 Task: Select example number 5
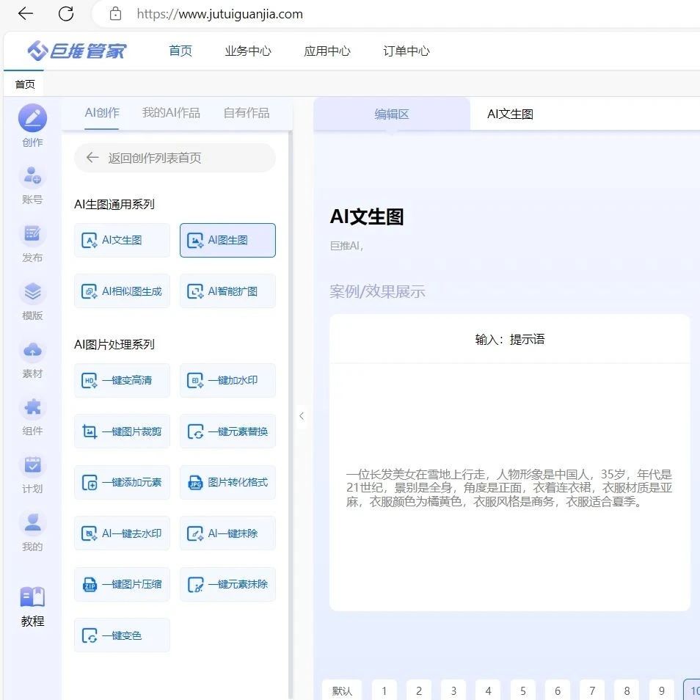click(522, 690)
